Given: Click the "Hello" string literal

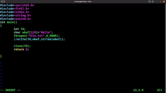Looking at the screenshot, I should point(45,32).
